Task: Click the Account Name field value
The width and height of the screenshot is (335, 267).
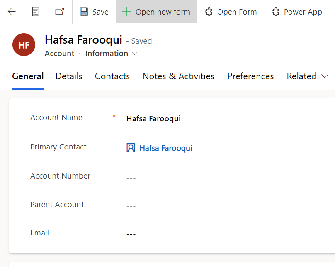Action: coord(153,119)
